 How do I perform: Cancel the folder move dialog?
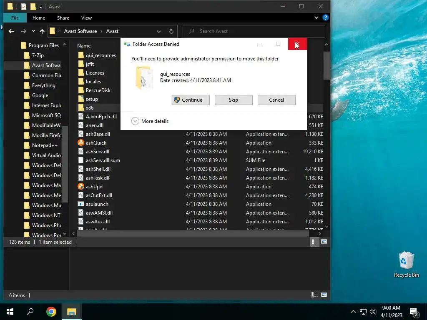tap(276, 100)
